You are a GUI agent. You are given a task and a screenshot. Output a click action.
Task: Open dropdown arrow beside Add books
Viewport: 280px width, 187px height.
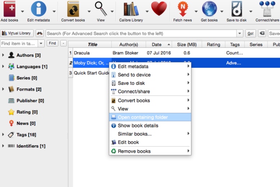point(22,11)
